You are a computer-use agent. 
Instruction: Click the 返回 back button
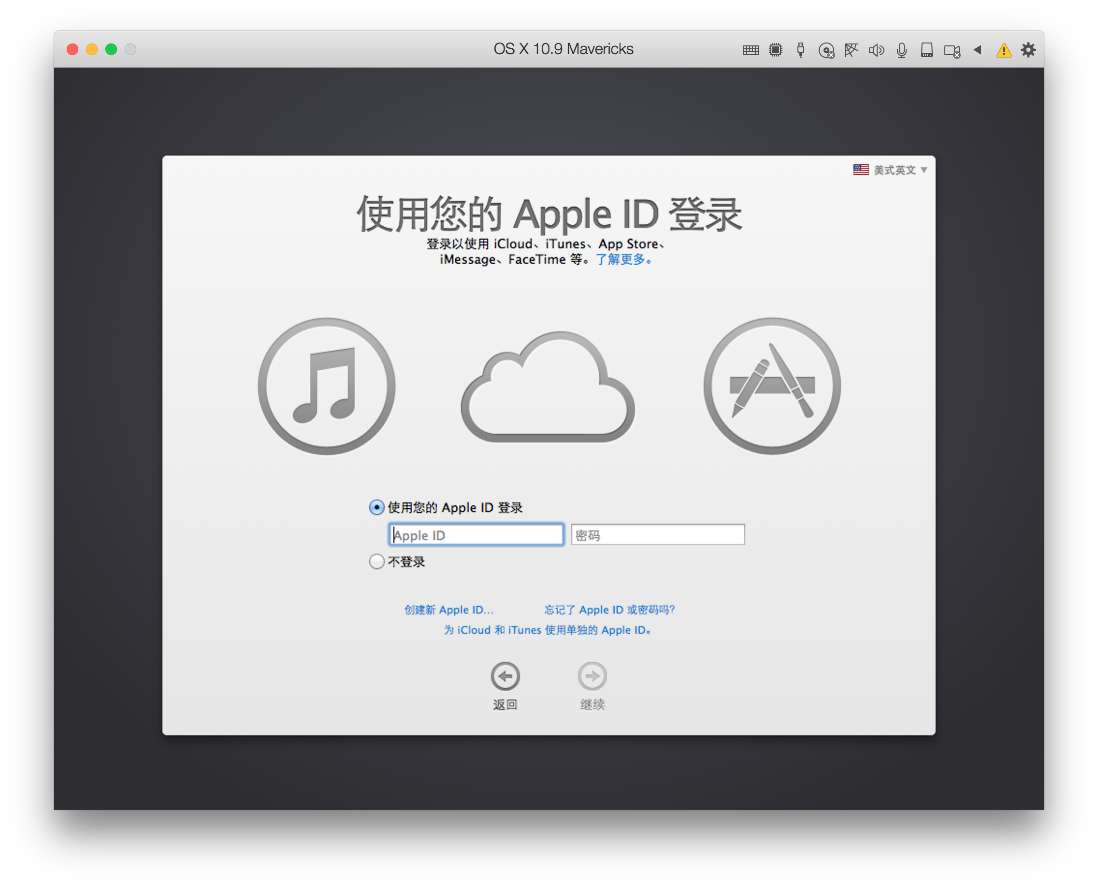pos(505,677)
